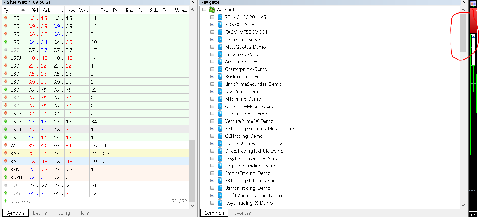Click the green plus add-symbol icon
Image resolution: width=479 pixels, height=217 pixels.
pos(6,201)
